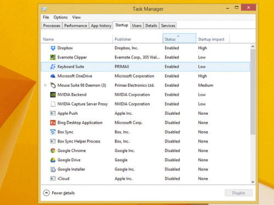Click the Mouse Suite 98 Daemon icon
This screenshot has width=274, height=205.
coord(53,85)
